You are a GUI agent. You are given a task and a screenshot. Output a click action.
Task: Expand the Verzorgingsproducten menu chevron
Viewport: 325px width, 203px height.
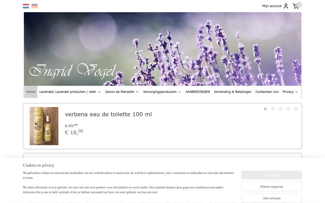point(180,92)
